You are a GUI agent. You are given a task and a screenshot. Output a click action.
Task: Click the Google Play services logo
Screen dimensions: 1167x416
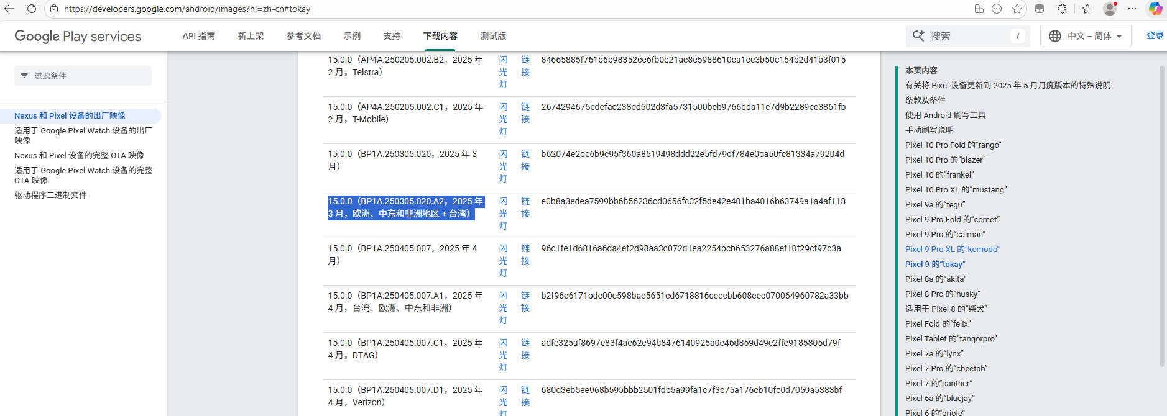tap(78, 36)
